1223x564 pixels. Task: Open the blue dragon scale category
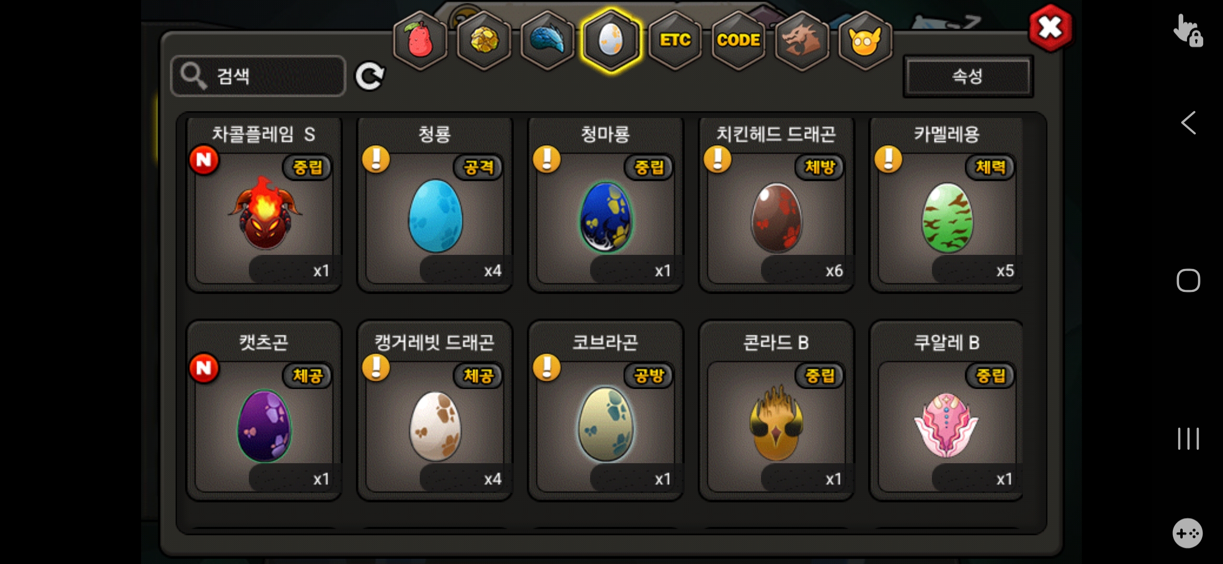(547, 40)
